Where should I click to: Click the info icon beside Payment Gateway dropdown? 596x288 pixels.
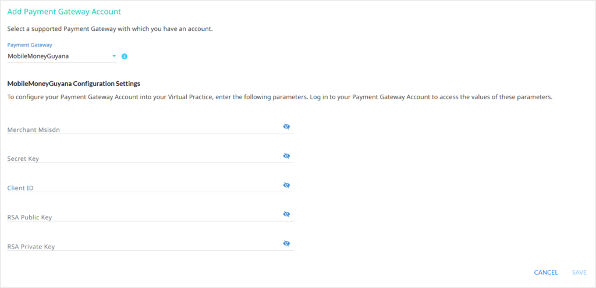point(125,56)
